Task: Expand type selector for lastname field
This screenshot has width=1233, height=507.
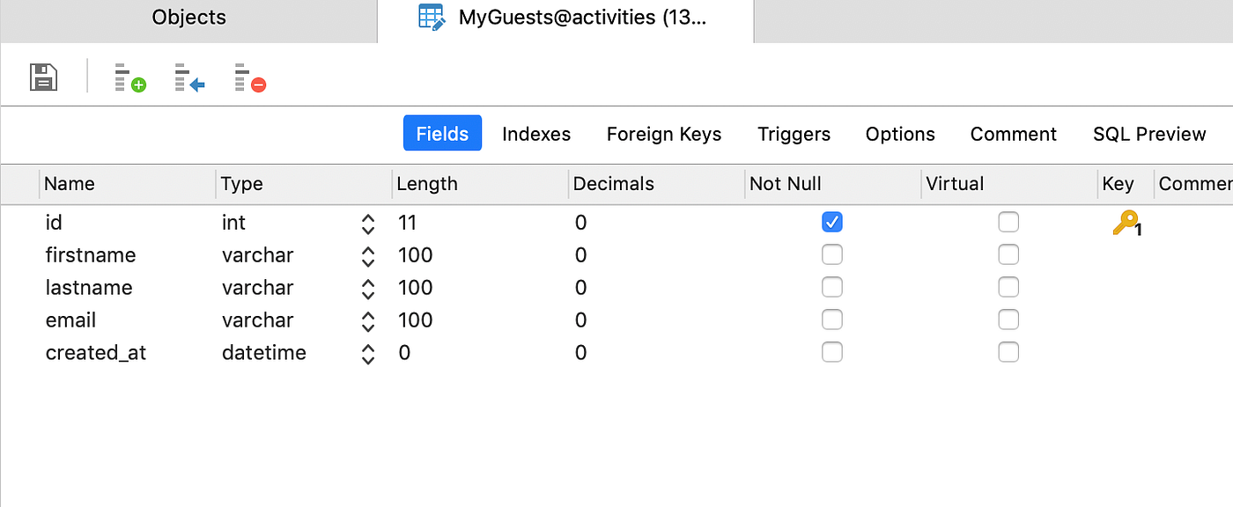Action: 368,289
